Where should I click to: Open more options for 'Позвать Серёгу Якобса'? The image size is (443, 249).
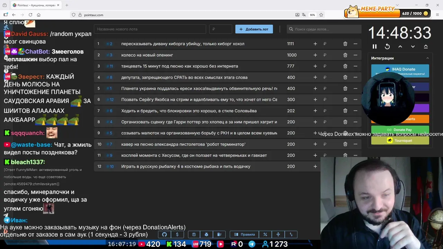(x=355, y=100)
